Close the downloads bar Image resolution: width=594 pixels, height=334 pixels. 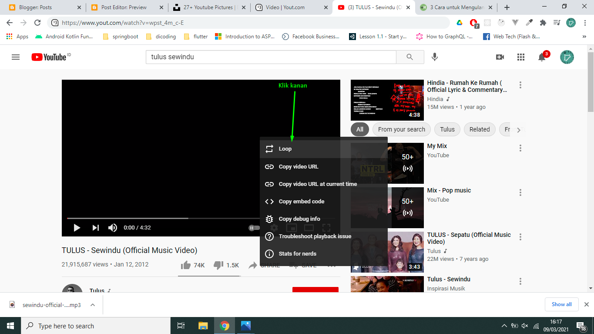click(x=586, y=304)
